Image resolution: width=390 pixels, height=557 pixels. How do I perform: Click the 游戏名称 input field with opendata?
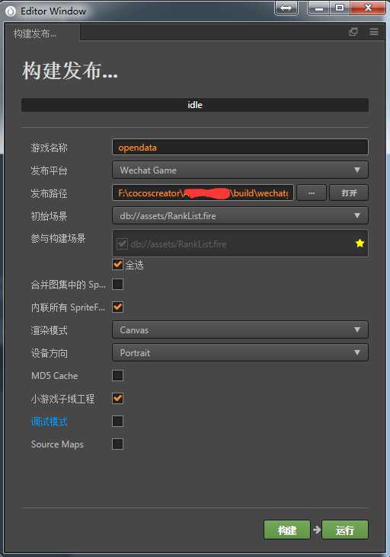click(x=241, y=147)
